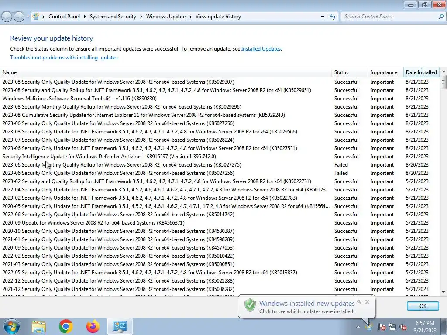Select the KB5008282 2021-12 update row
The width and height of the screenshot is (447, 335).
[220, 289]
